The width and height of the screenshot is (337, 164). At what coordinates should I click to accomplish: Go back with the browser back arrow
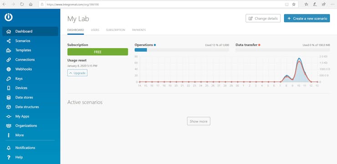4,4
